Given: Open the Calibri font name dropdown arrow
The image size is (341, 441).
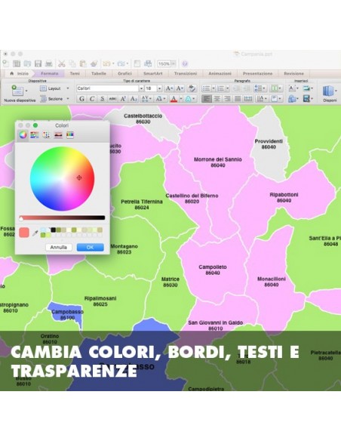Looking at the screenshot, I should [141, 88].
